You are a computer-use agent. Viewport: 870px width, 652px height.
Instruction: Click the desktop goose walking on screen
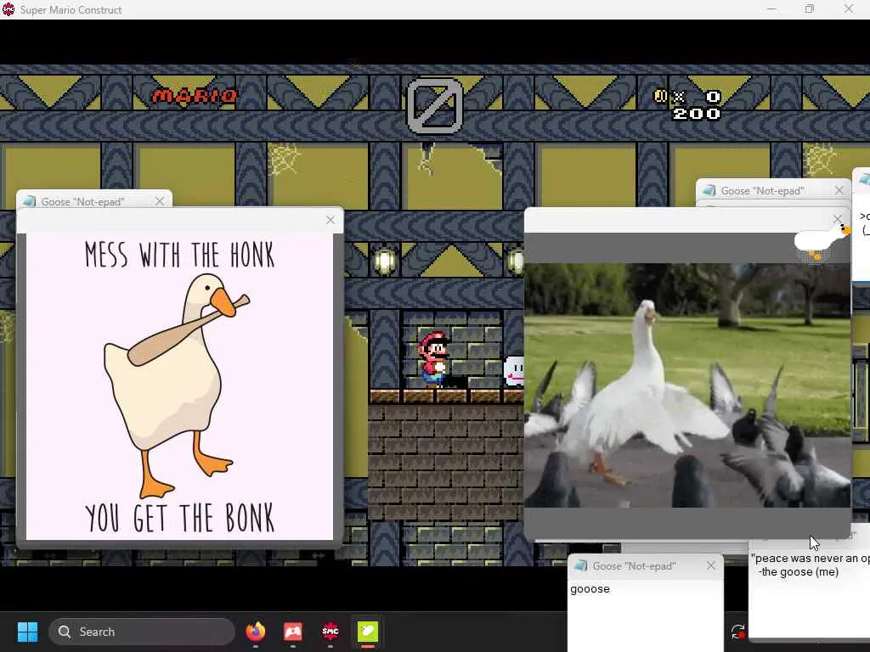coord(822,241)
